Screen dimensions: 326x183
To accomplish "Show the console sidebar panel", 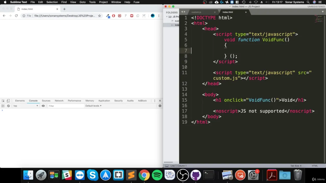I will coord(3,106).
